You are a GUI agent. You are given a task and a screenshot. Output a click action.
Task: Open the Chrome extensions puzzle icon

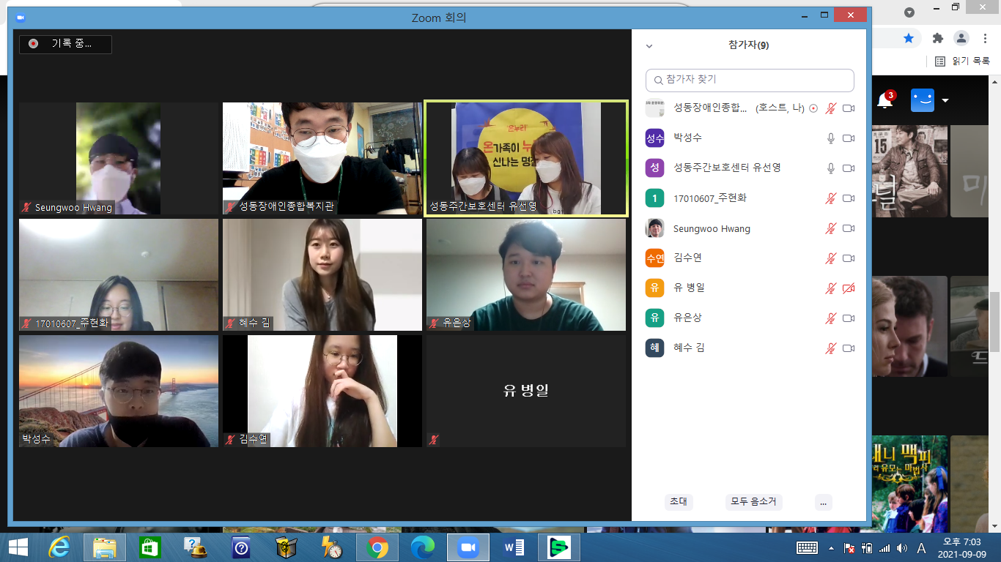coord(937,38)
